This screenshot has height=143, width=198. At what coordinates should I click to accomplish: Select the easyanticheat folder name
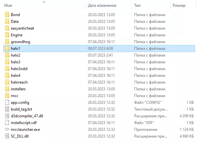[x=22, y=28]
